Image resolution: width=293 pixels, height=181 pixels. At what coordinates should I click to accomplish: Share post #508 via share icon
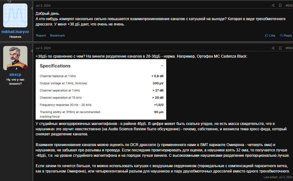click(273, 5)
